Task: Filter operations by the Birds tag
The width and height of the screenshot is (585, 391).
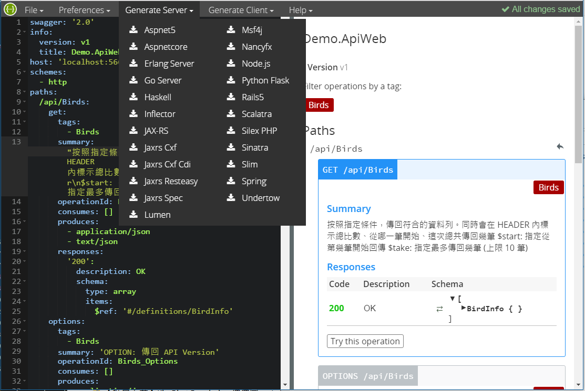Action: (319, 105)
